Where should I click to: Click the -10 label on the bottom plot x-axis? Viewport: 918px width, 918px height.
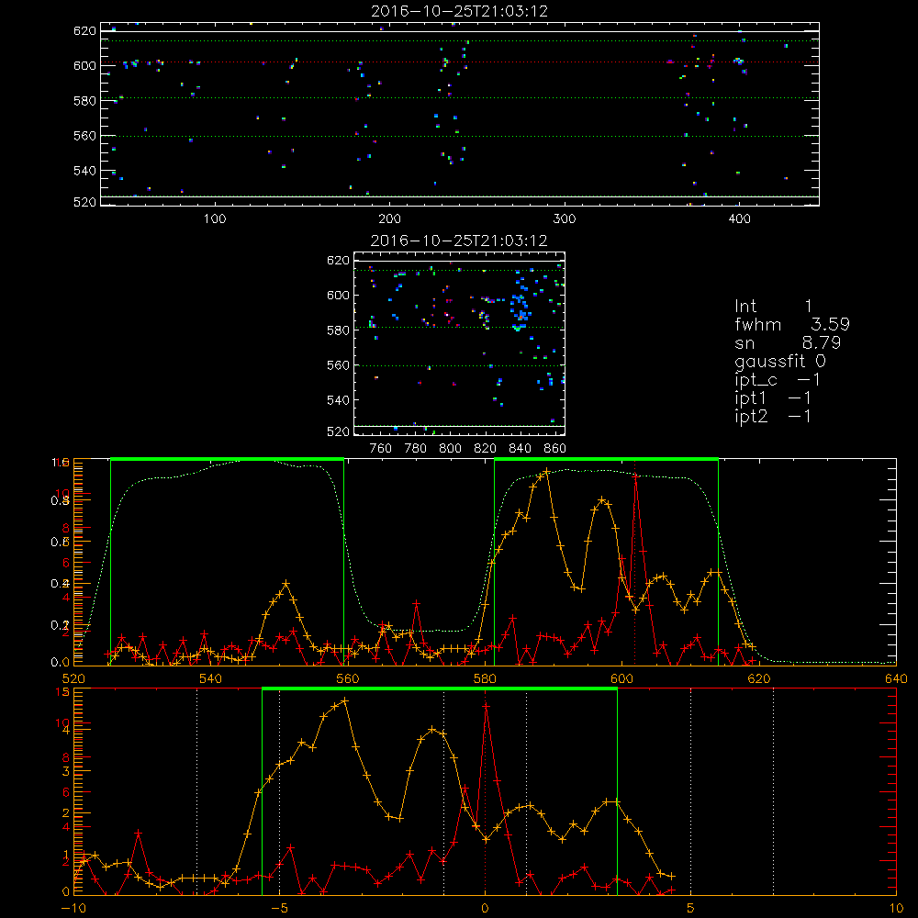pyautogui.click(x=73, y=909)
